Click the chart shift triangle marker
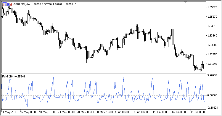This screenshot has height=116, width=222. click(185, 2)
